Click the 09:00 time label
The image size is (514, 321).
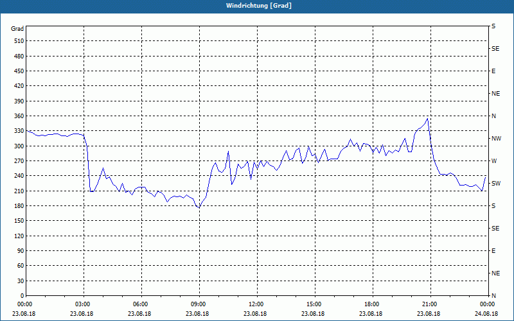199,304
